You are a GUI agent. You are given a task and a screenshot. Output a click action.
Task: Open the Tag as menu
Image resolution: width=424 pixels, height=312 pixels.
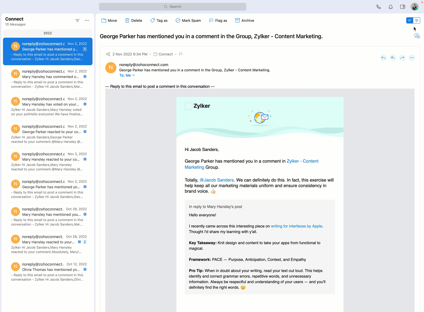pos(159,21)
